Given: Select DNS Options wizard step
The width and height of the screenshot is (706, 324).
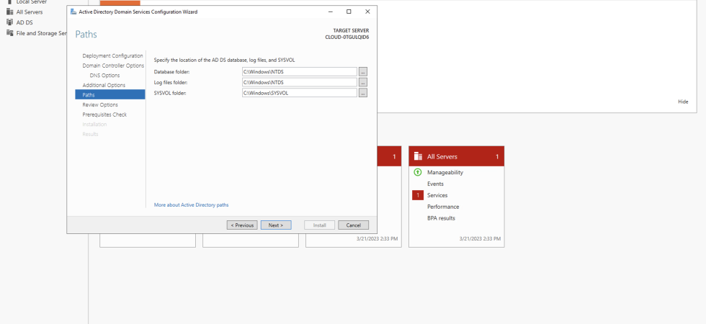Looking at the screenshot, I should [104, 76].
